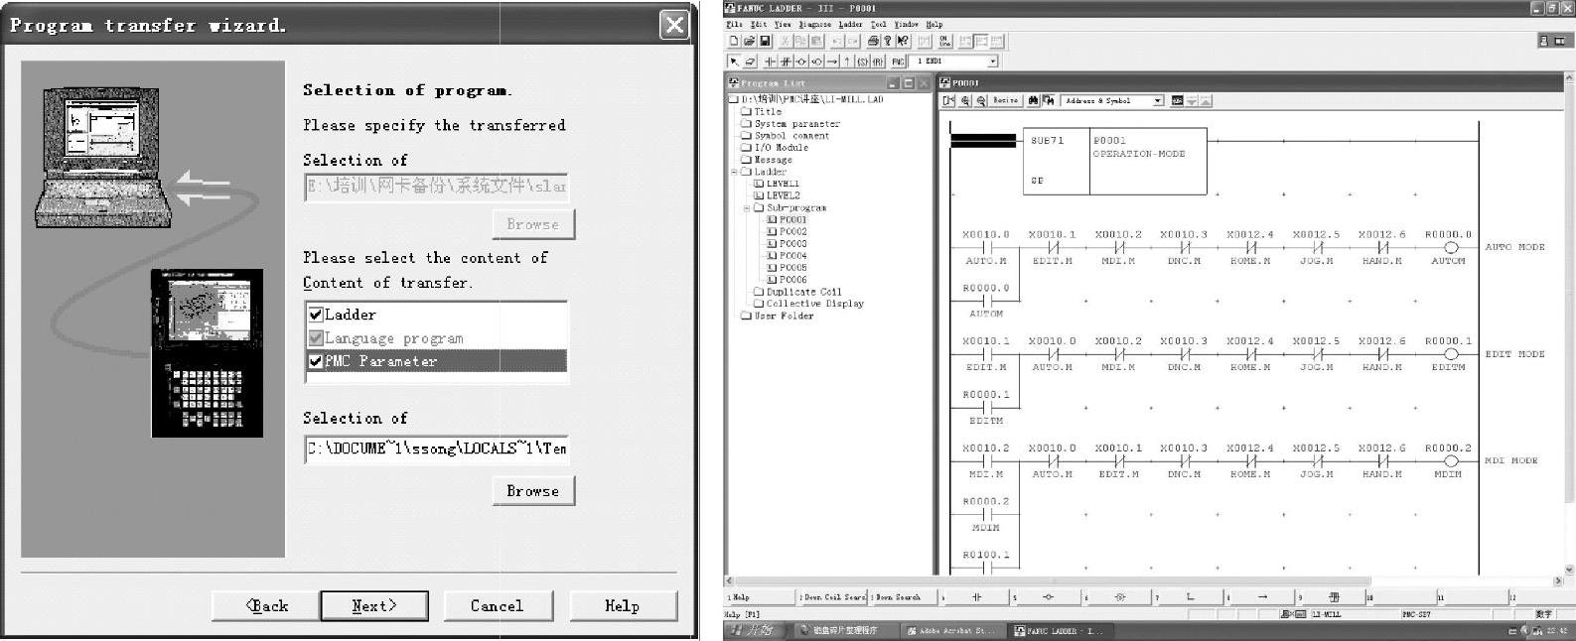The width and height of the screenshot is (1576, 641).
Task: Click the destination path field C:\DOCUME~1
Action: click(x=436, y=449)
